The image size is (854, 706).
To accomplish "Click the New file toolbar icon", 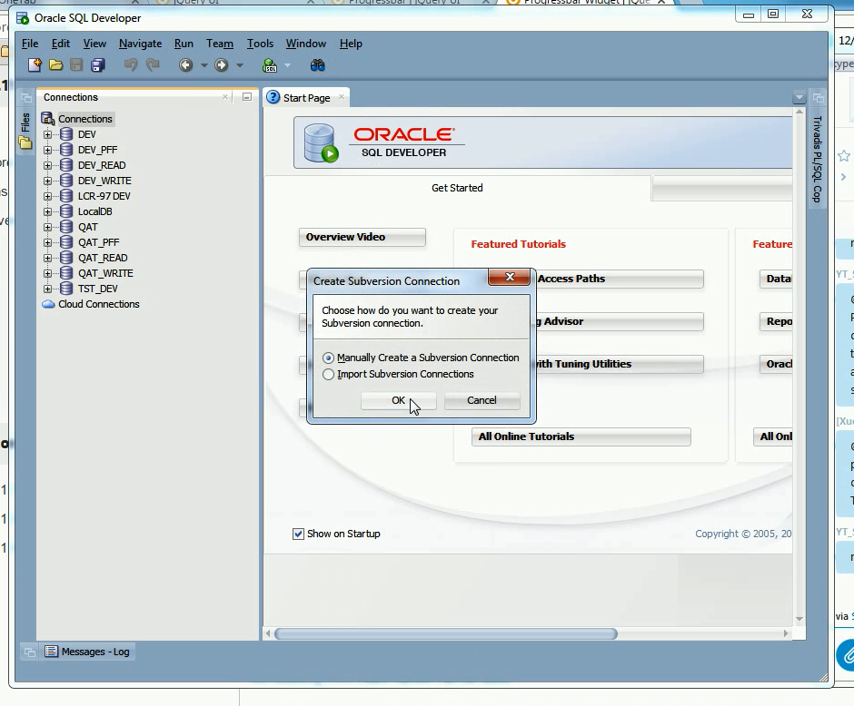I will click(x=35, y=65).
